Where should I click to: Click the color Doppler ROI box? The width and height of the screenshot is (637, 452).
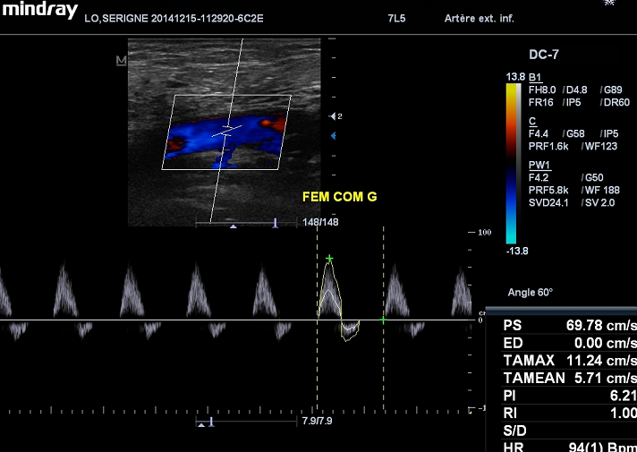[228, 132]
